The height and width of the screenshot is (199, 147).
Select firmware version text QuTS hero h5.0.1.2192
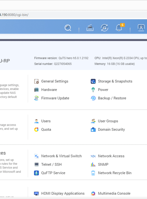click(x=73, y=58)
